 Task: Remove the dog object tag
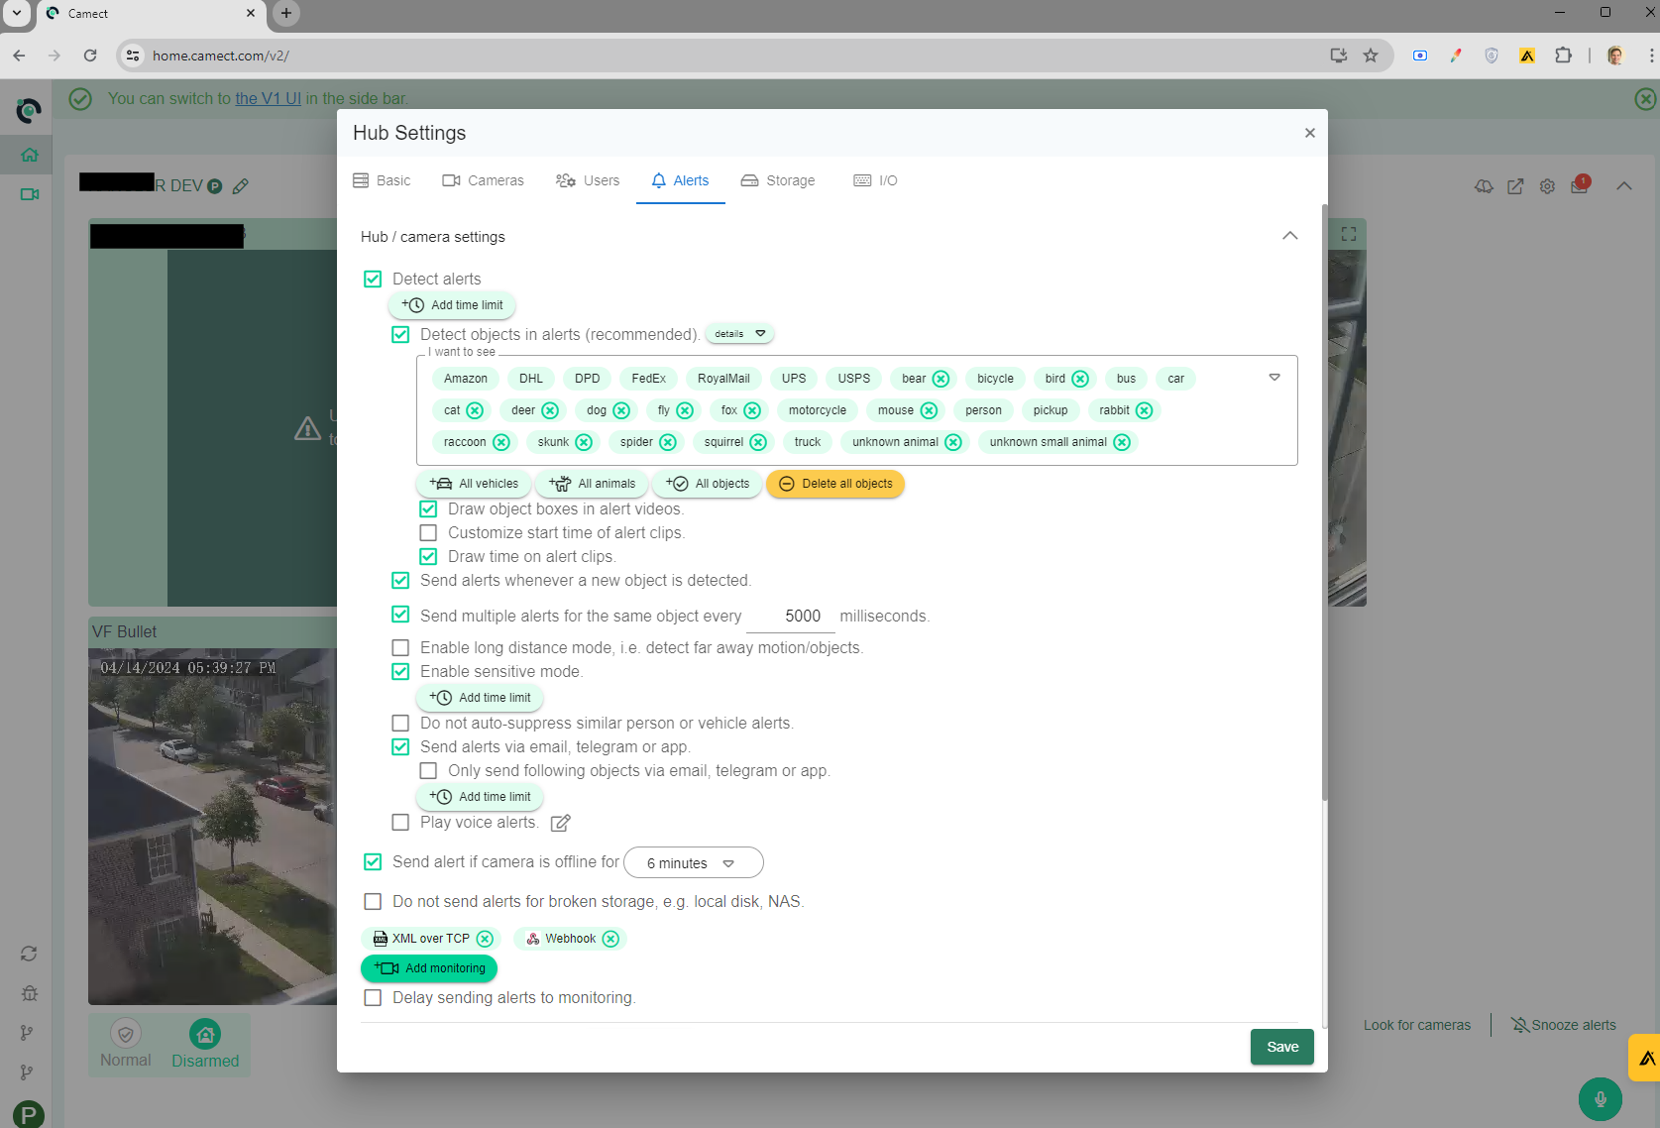pos(621,410)
